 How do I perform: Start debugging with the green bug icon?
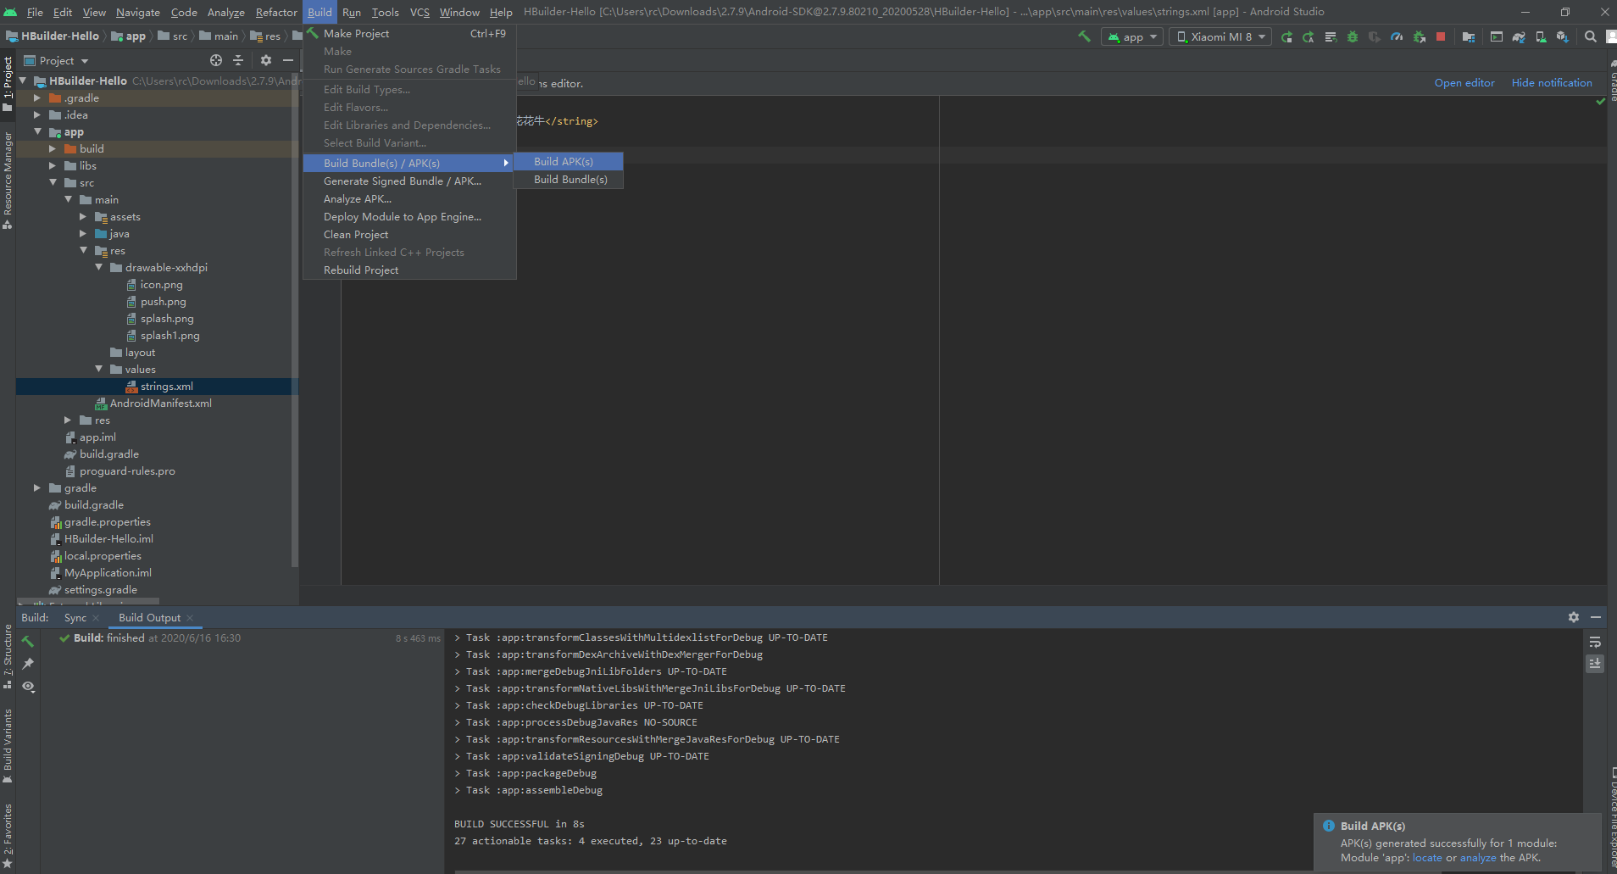(1353, 36)
